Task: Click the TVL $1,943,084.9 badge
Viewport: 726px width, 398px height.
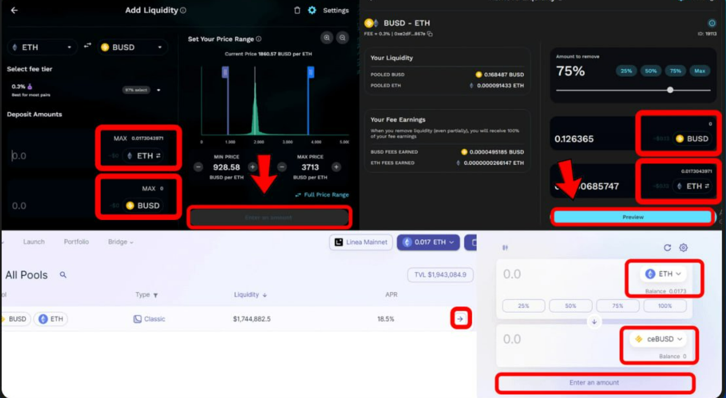Action: [x=440, y=275]
